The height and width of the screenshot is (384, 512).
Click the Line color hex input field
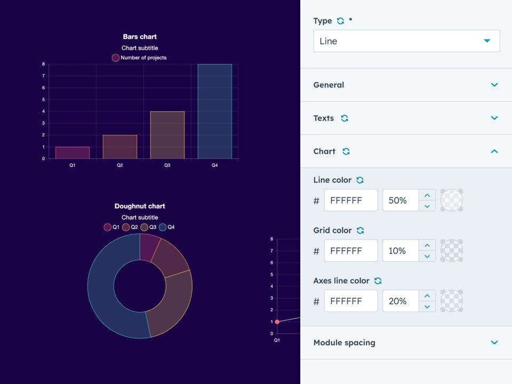351,201
